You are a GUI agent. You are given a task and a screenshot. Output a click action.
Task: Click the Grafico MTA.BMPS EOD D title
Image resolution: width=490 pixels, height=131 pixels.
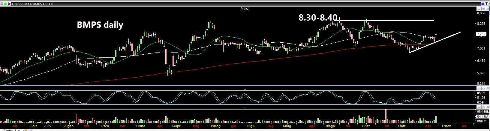point(32,4)
